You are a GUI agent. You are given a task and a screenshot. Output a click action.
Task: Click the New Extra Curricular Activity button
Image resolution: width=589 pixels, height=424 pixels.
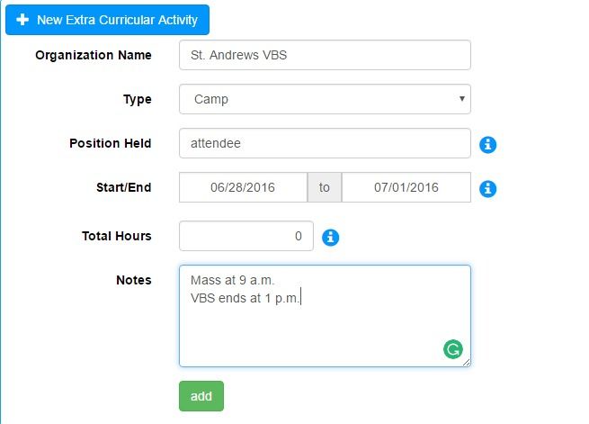[107, 20]
